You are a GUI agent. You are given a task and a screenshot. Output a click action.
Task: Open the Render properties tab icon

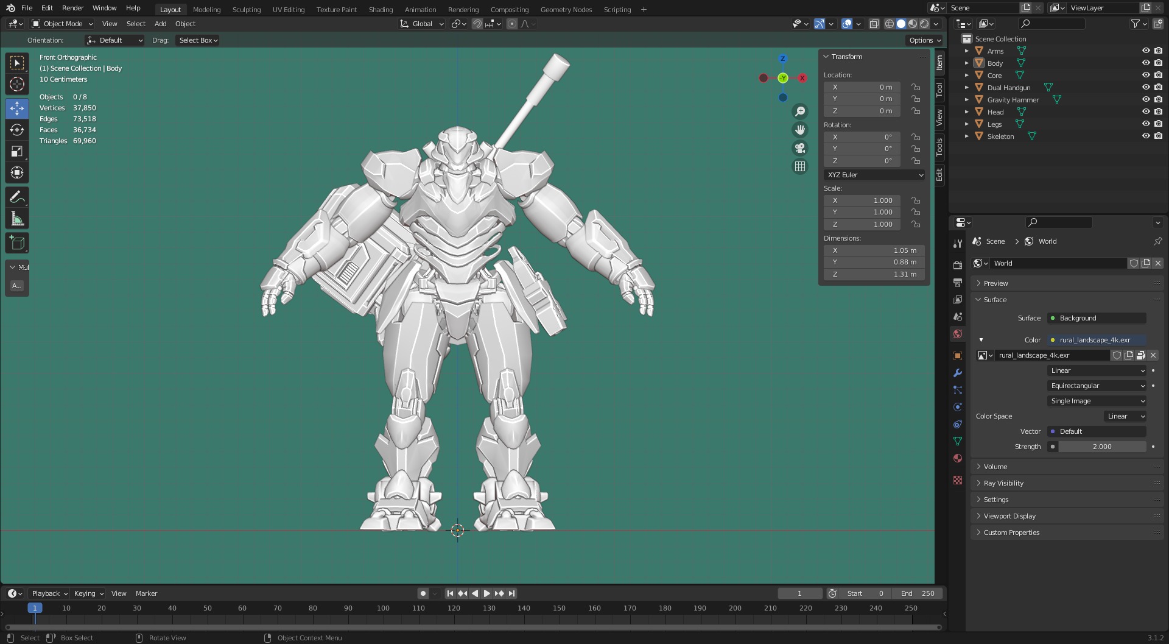tap(958, 265)
